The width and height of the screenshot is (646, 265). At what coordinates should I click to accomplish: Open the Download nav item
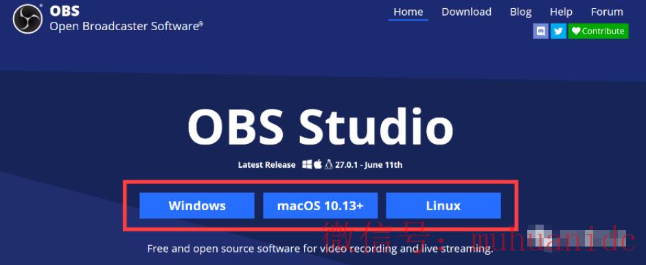[x=466, y=12]
